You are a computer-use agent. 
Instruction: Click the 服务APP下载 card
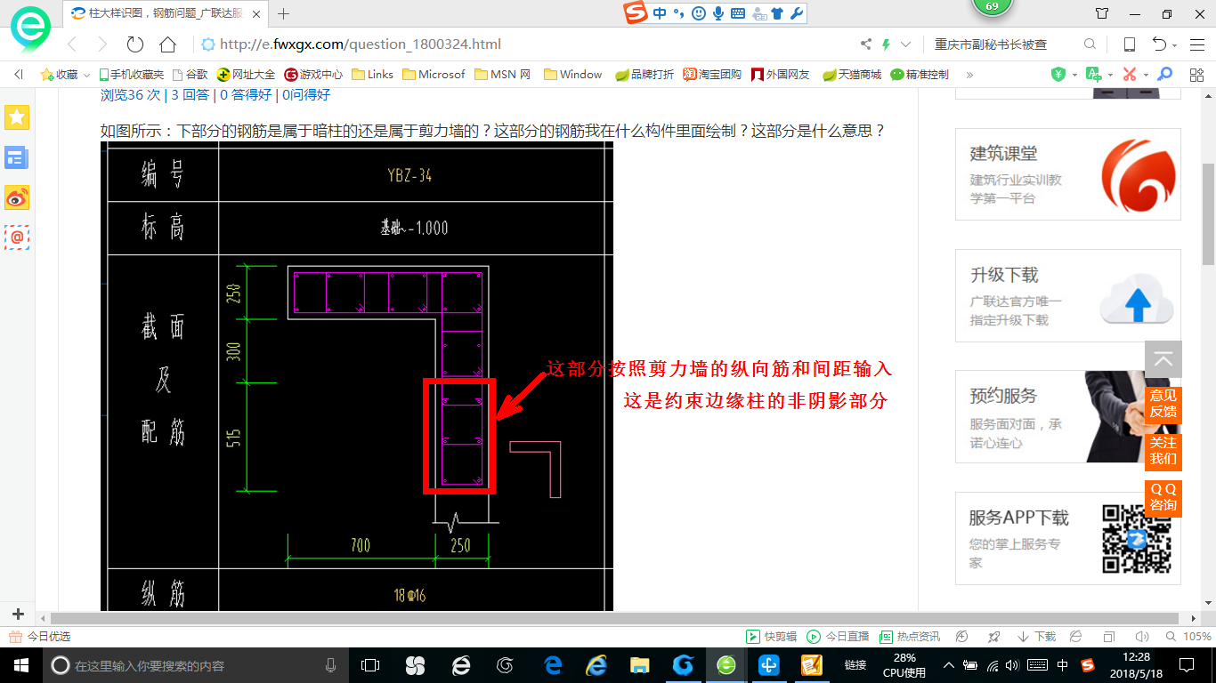click(x=1068, y=538)
